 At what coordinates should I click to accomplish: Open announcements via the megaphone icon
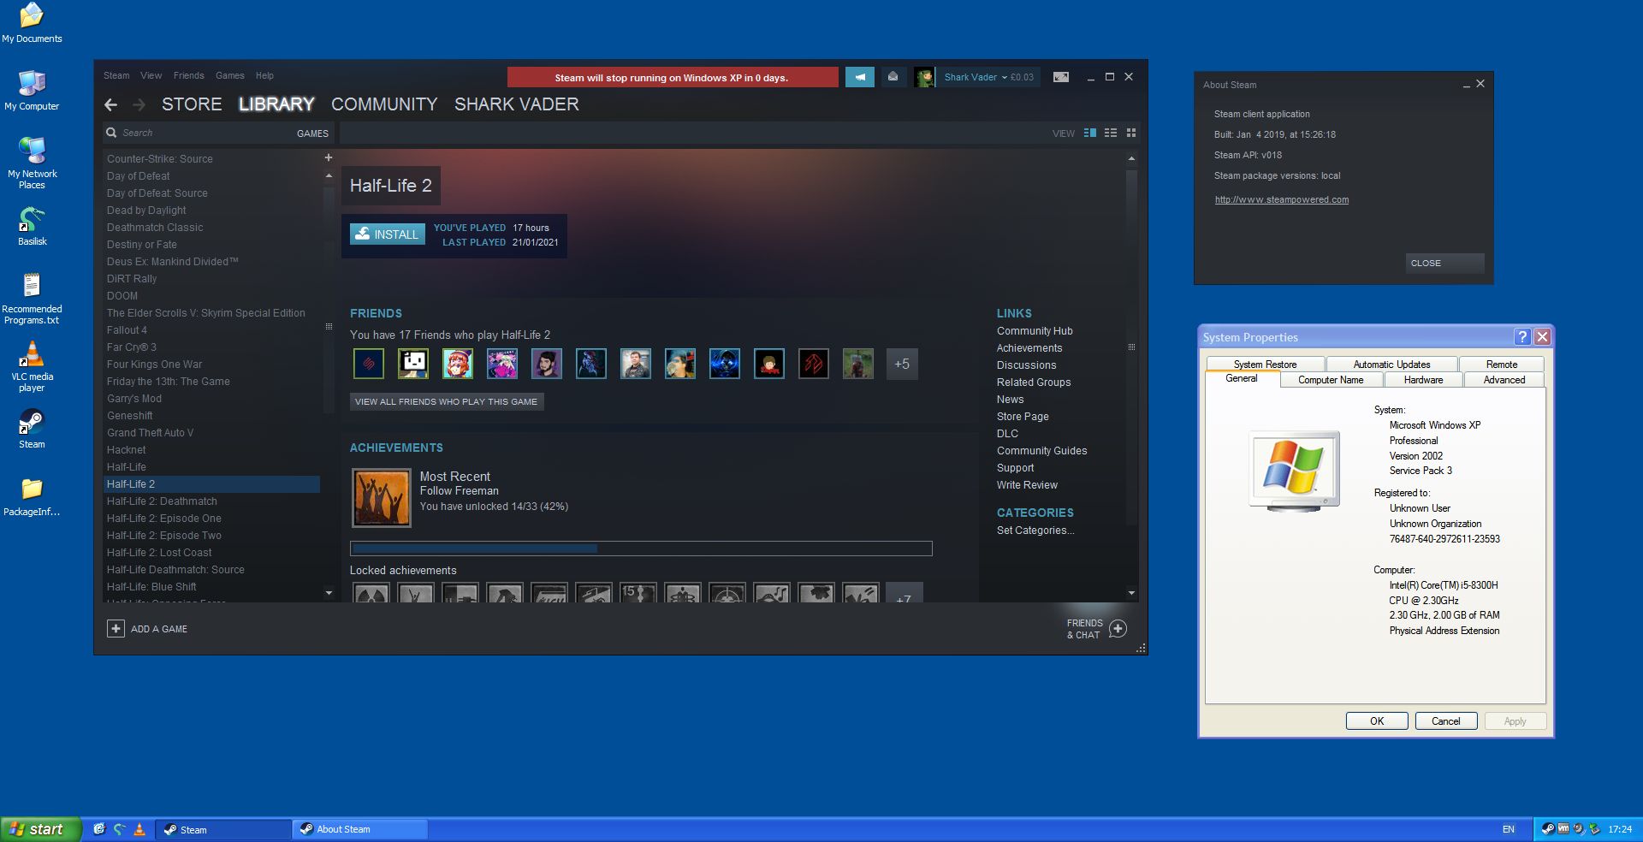coord(859,77)
